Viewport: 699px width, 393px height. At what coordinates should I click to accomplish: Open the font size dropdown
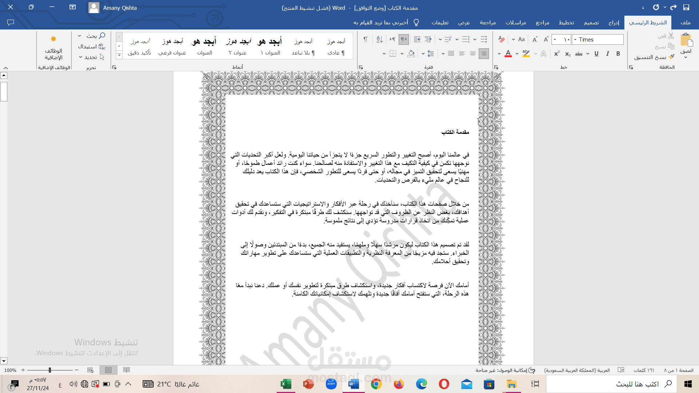pyautogui.click(x=555, y=39)
